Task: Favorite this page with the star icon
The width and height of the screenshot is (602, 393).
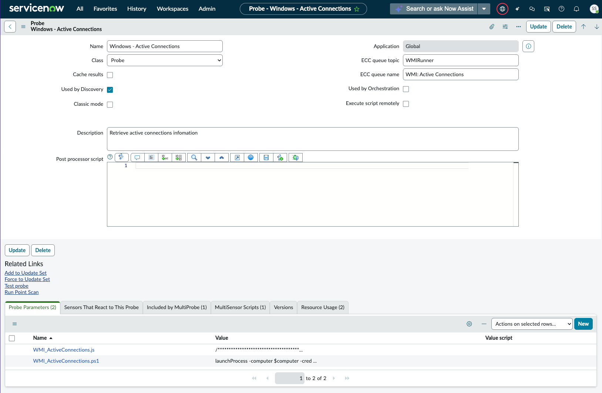Action: pyautogui.click(x=357, y=9)
